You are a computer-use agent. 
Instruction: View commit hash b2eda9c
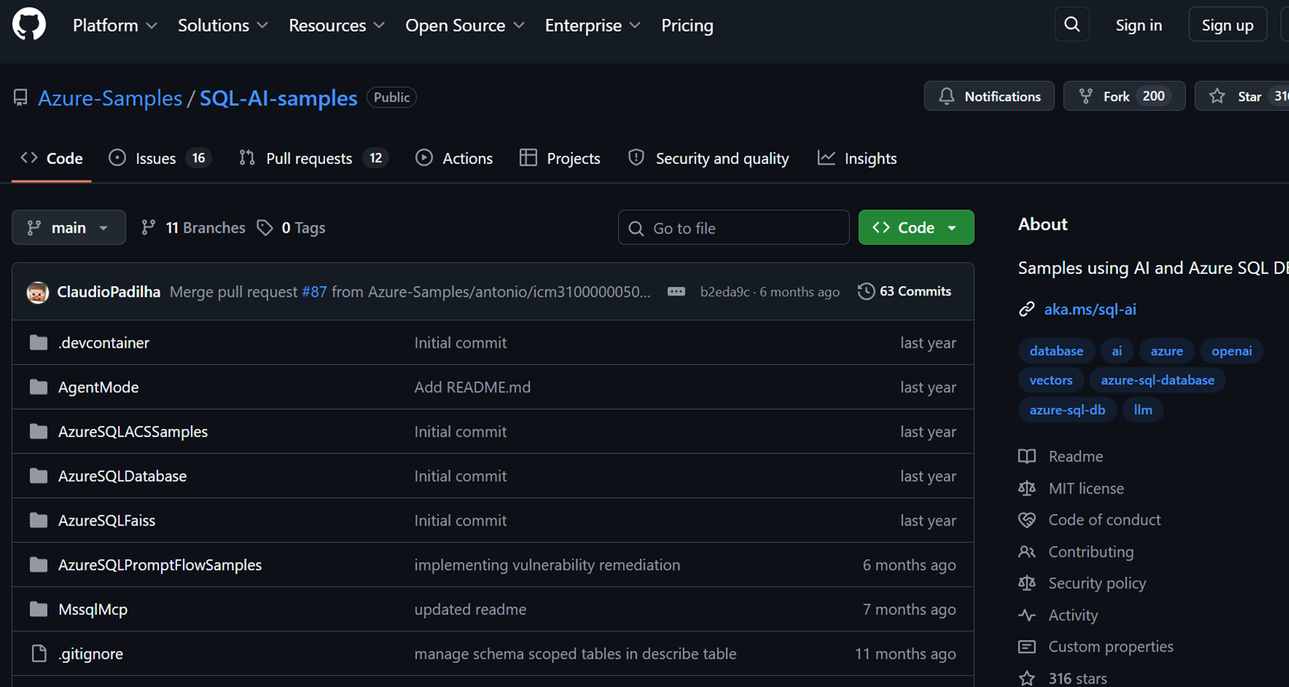click(x=724, y=292)
